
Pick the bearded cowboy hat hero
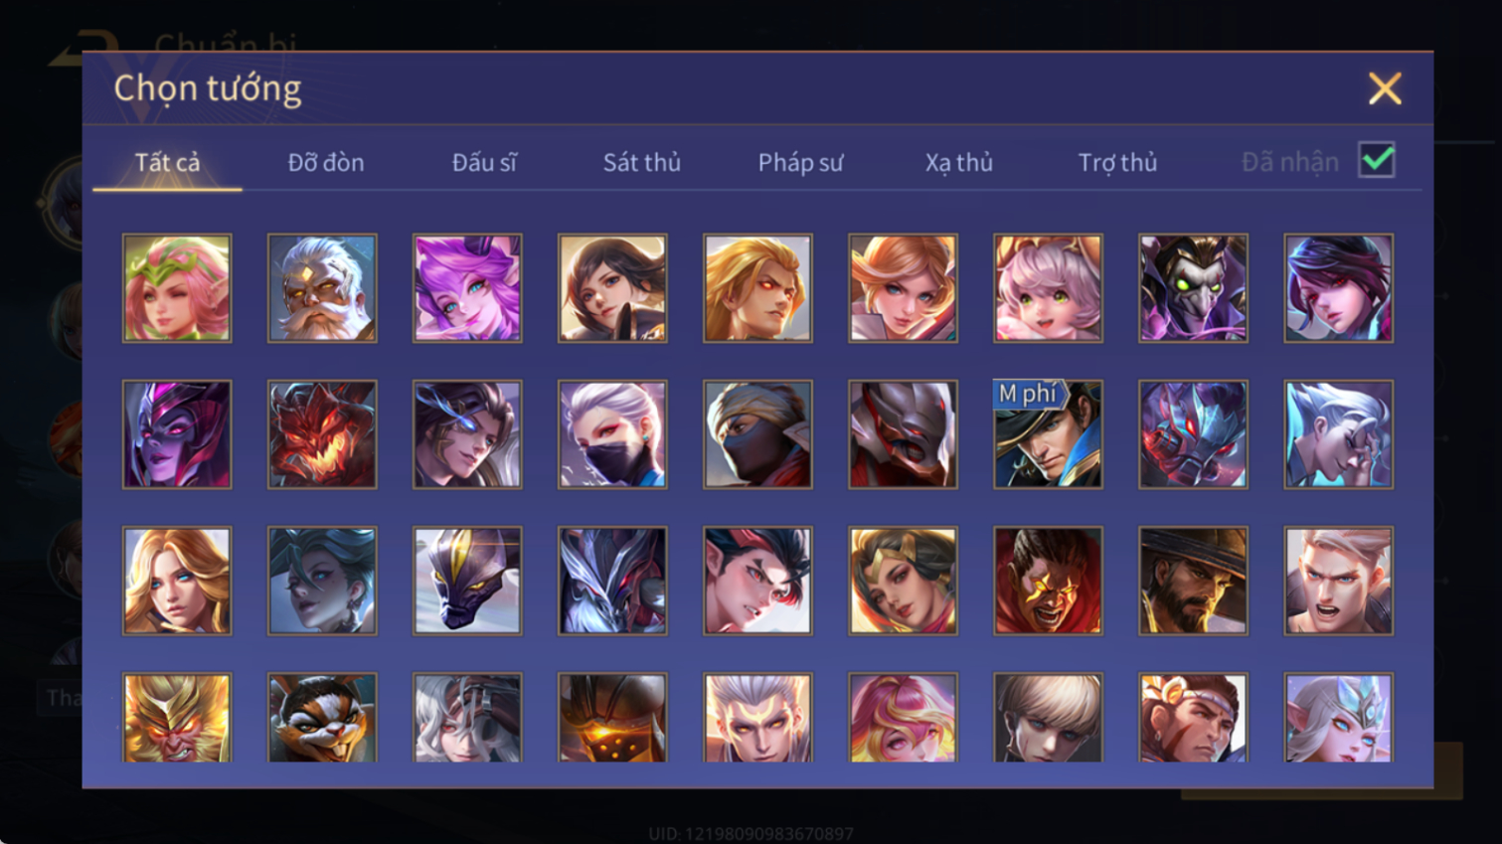coord(1193,581)
